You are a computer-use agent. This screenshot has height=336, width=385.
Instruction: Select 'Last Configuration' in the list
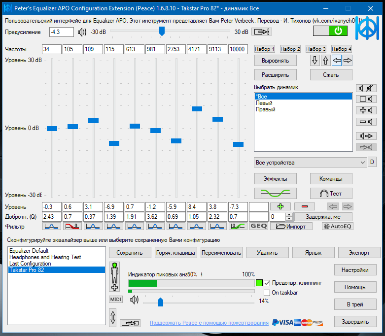click(57, 264)
